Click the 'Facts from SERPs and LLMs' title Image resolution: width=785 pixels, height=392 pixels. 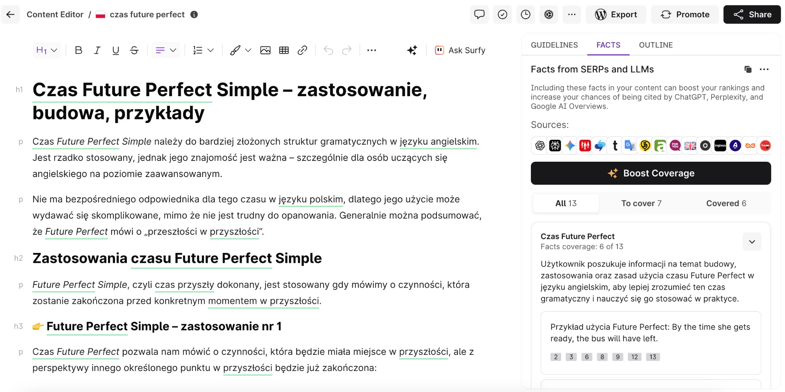(x=592, y=69)
